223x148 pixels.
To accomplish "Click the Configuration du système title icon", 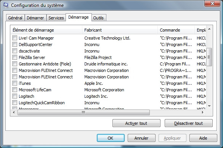I will 6,5.
